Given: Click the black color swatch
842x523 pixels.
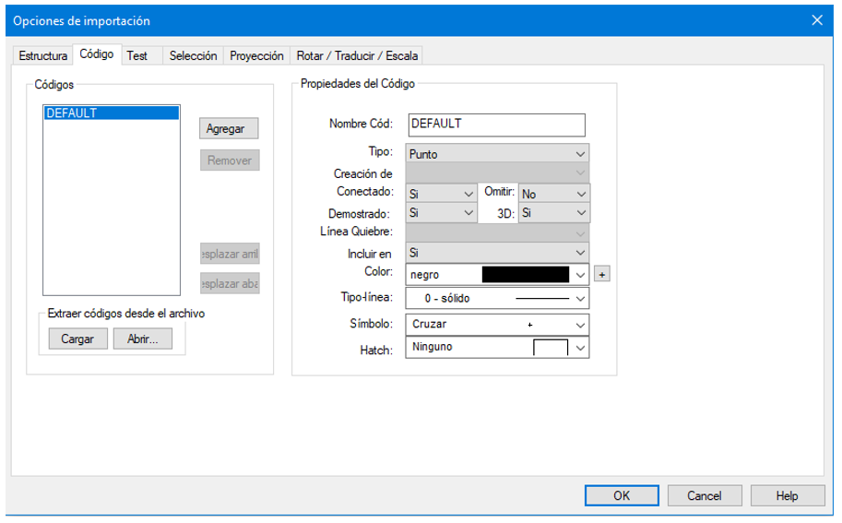Looking at the screenshot, I should (x=525, y=274).
